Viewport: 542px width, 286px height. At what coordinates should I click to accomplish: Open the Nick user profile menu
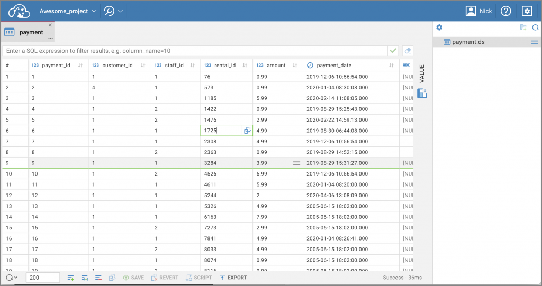[x=478, y=11]
